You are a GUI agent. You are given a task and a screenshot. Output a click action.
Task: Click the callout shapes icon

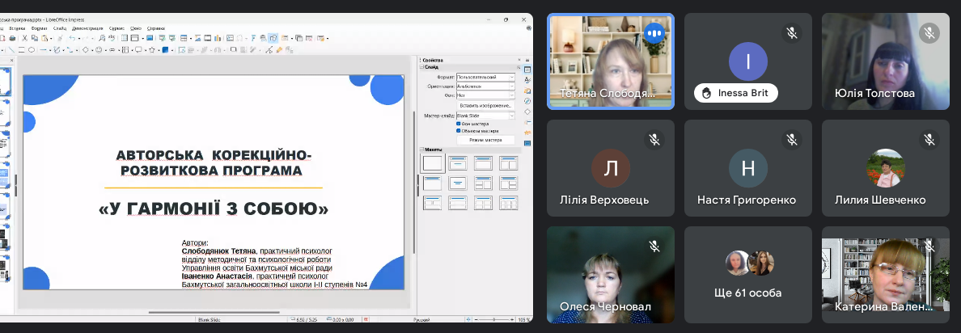pos(138,49)
